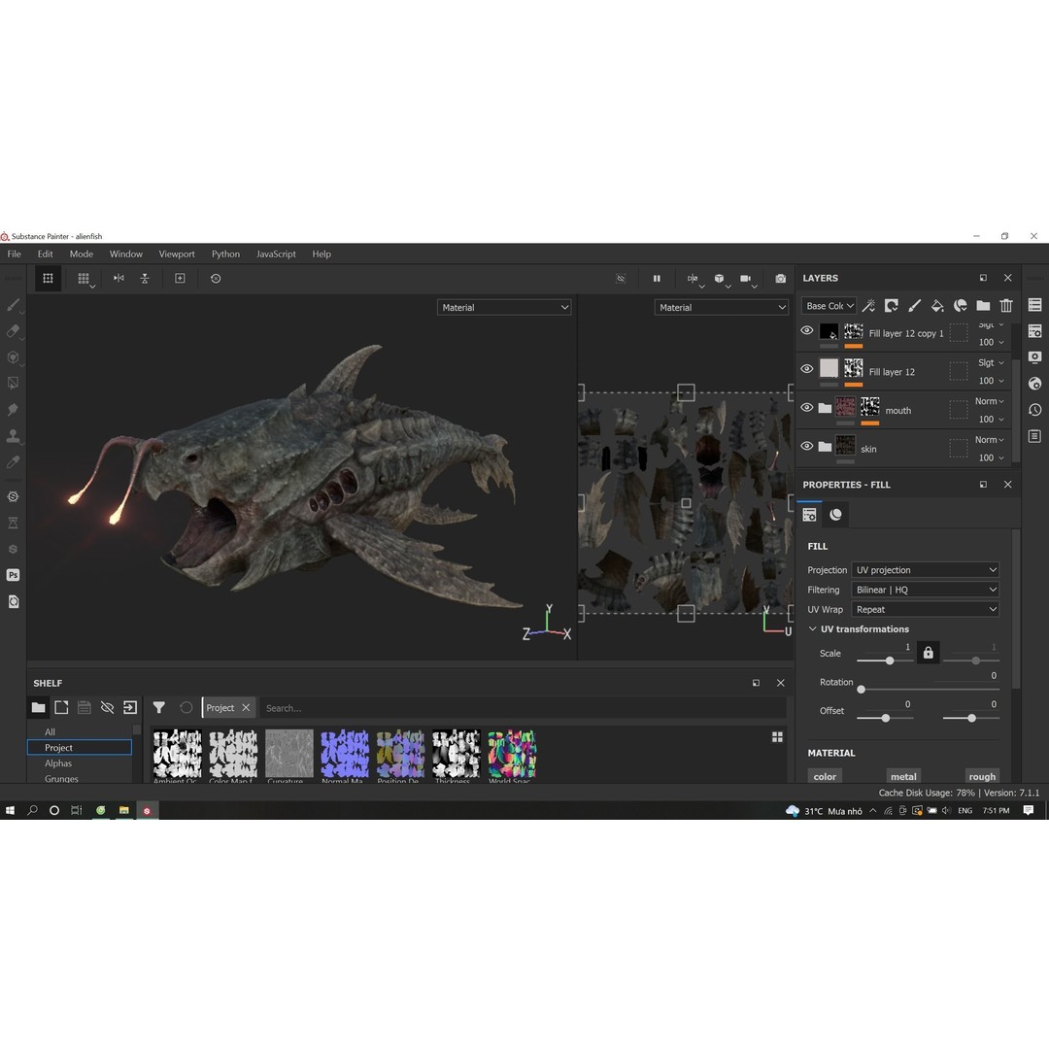
Task: Select the Clone stamp tool
Action: tap(13, 436)
